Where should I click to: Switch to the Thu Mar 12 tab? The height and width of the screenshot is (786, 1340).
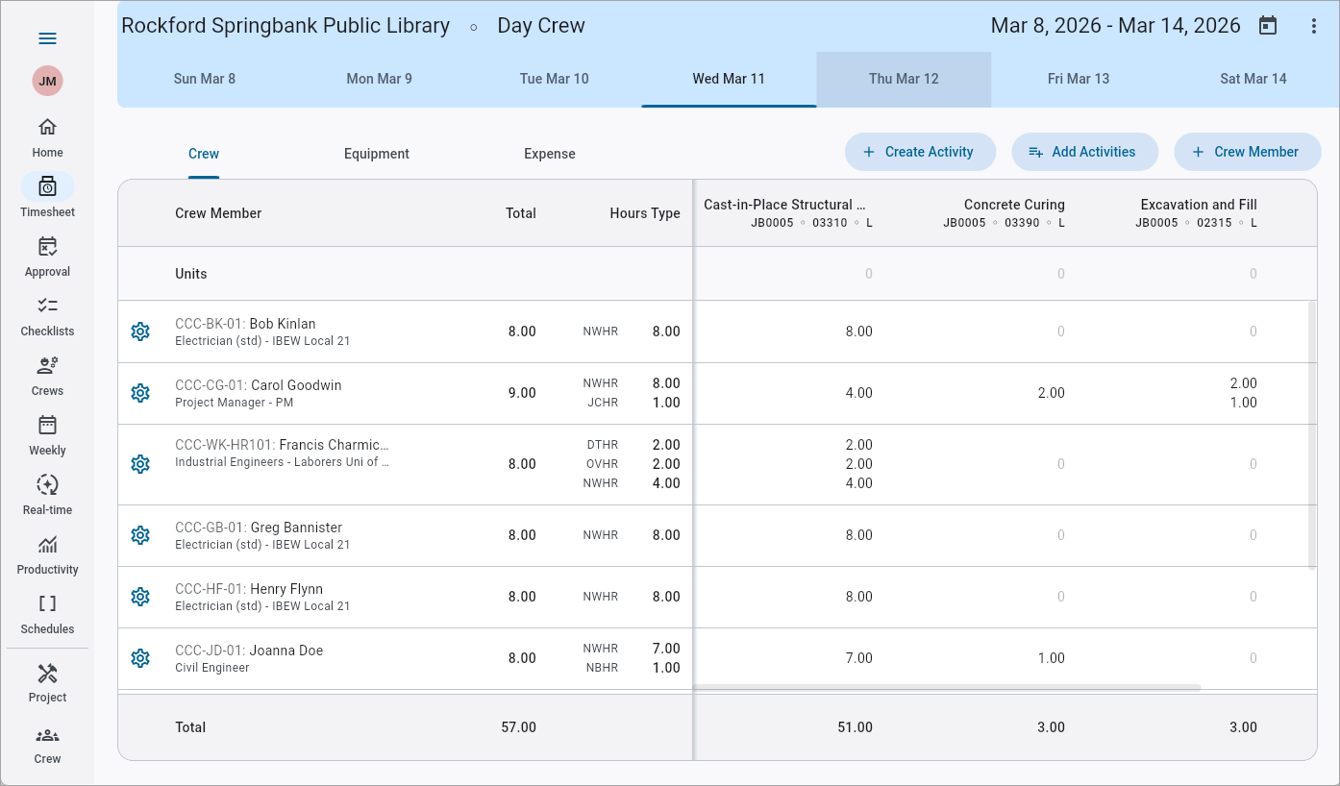point(904,79)
